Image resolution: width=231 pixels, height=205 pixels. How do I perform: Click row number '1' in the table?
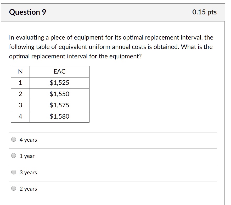[x=20, y=83]
